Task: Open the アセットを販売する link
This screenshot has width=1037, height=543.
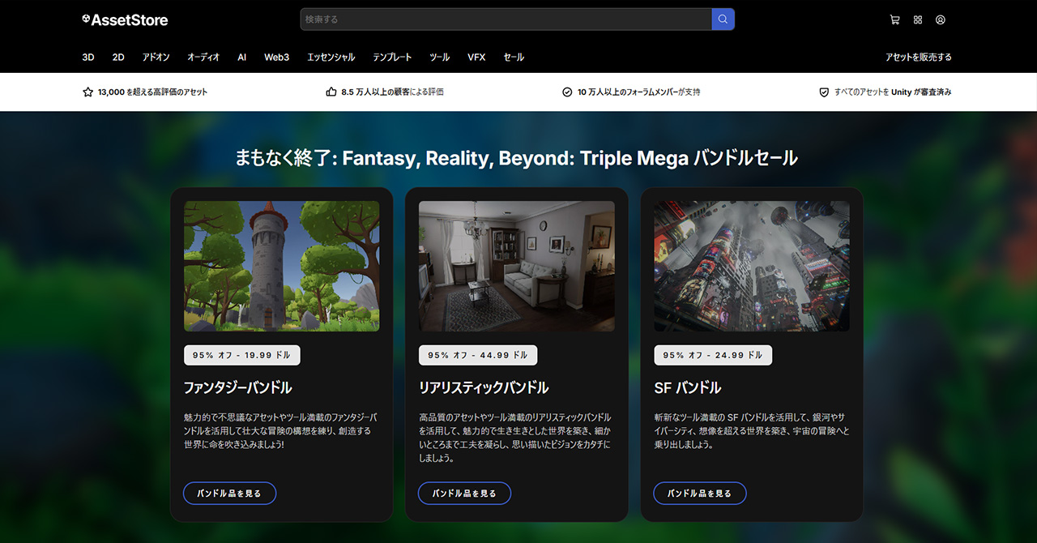Action: pyautogui.click(x=919, y=57)
